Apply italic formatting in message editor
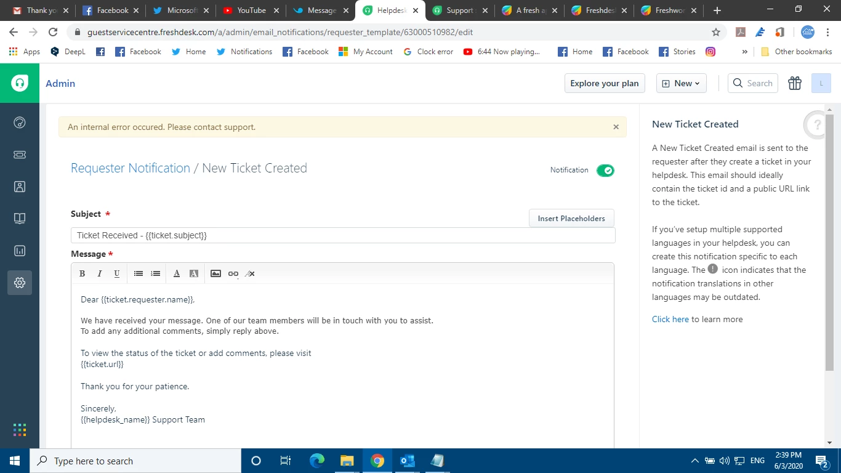 point(99,273)
